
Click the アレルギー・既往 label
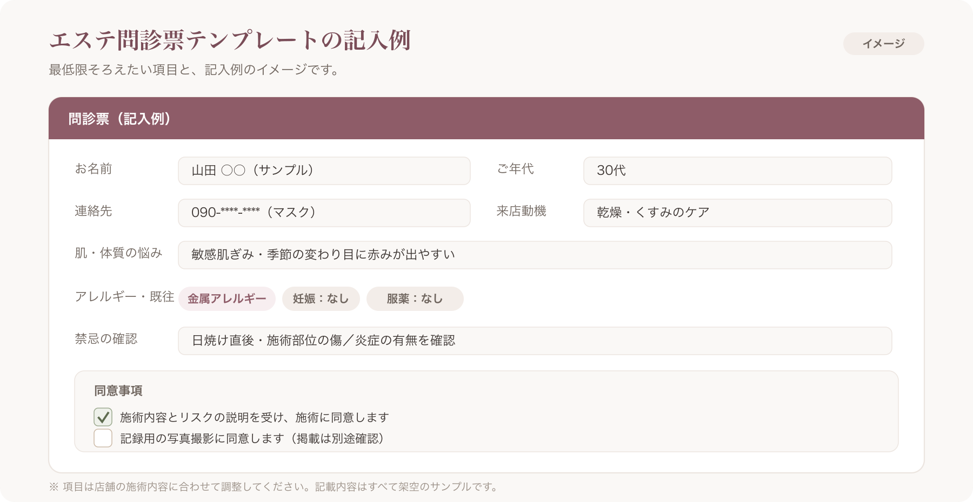tap(124, 297)
